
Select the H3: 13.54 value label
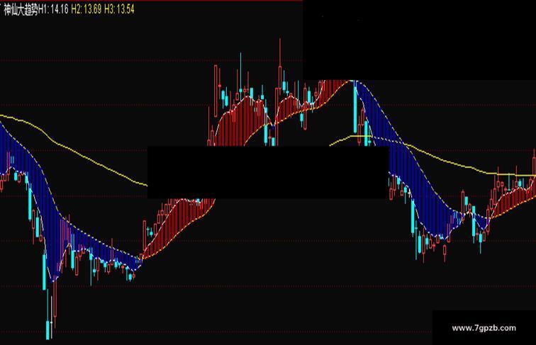click(x=119, y=9)
